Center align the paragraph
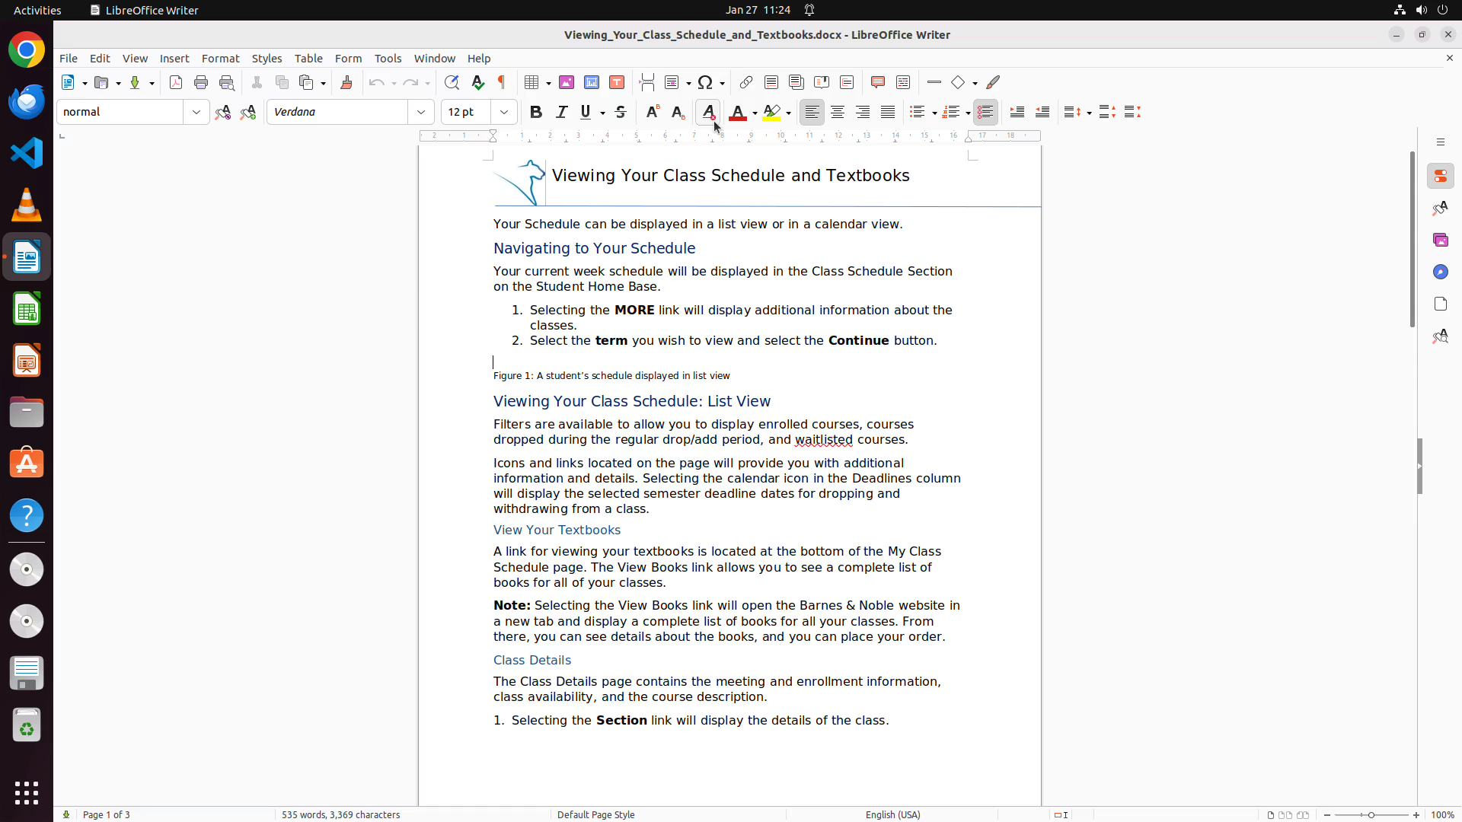Viewport: 1462px width, 822px height. point(838,112)
